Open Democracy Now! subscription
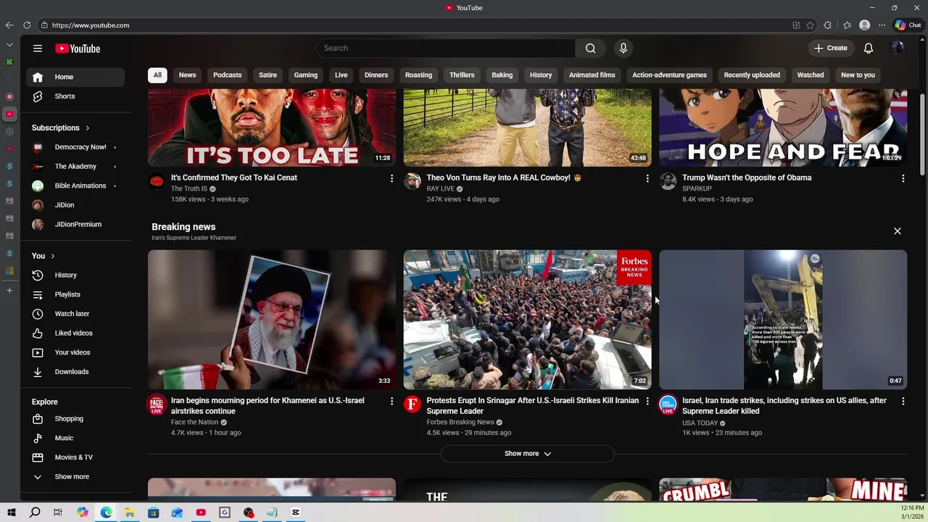 75,147
